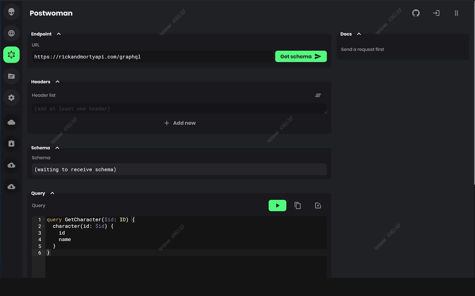This screenshot has width=475, height=296.
Task: Focus the header list text area
Action: (179, 109)
